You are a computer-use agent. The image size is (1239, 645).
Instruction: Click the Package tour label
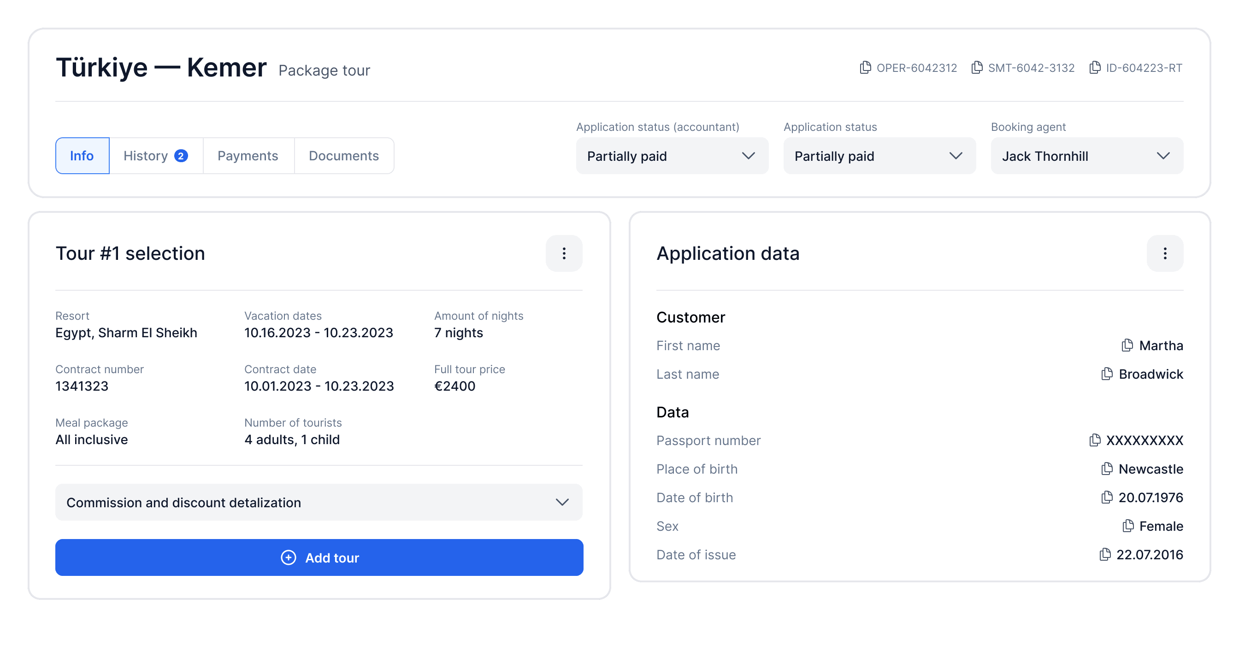324,70
